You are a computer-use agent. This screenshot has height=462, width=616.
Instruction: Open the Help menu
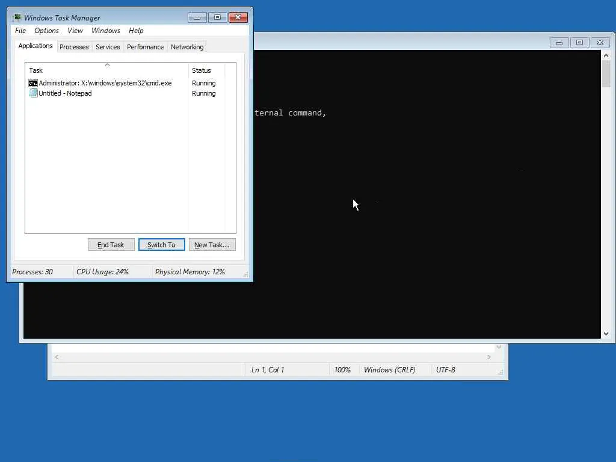(136, 31)
